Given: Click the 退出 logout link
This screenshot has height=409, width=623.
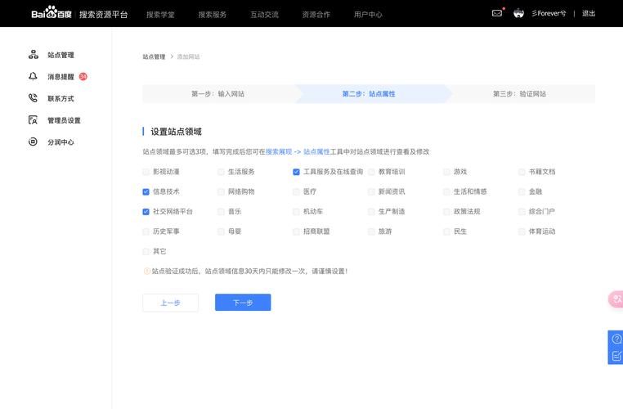Looking at the screenshot, I should coord(589,14).
